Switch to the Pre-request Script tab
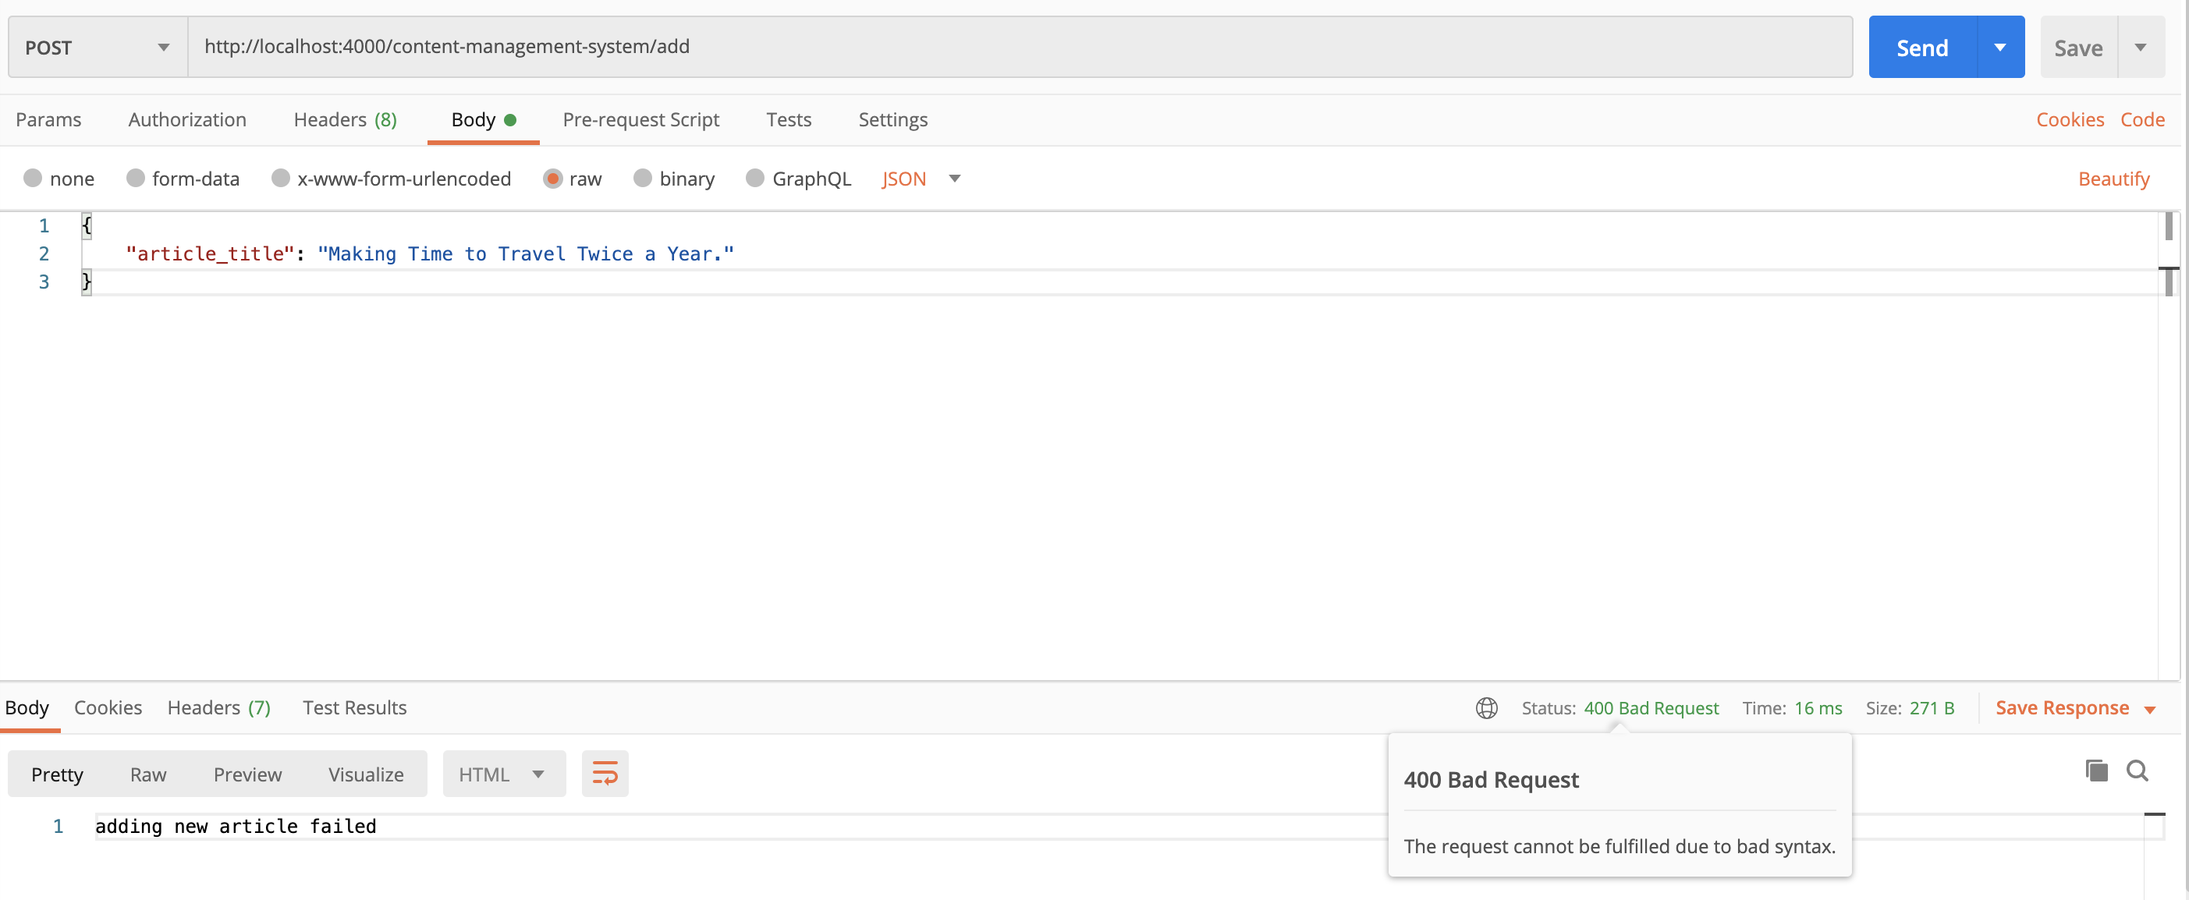Screen dimensions: 2189x900 pyautogui.click(x=640, y=120)
